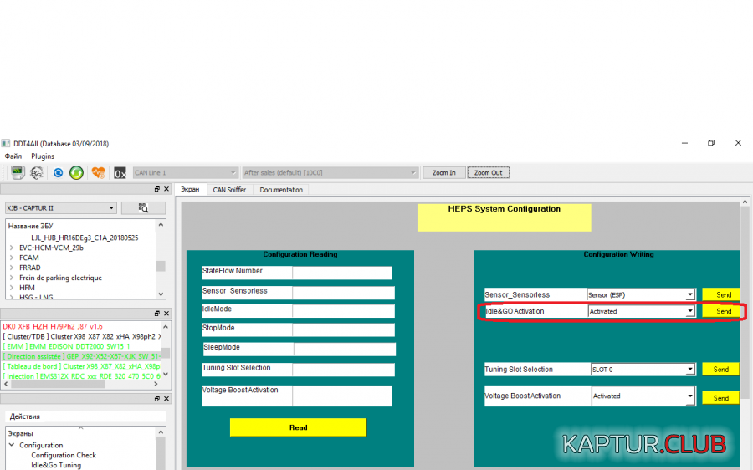This screenshot has width=753, height=470.
Task: Open the Tuning Slot Selection SLOT 0 dropdown
Action: tap(689, 370)
